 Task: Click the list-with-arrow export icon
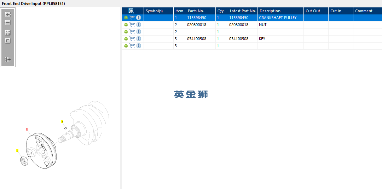(x=8, y=59)
